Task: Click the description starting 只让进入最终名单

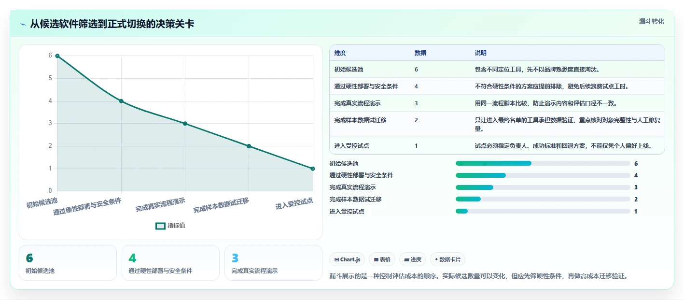Action: click(x=567, y=125)
